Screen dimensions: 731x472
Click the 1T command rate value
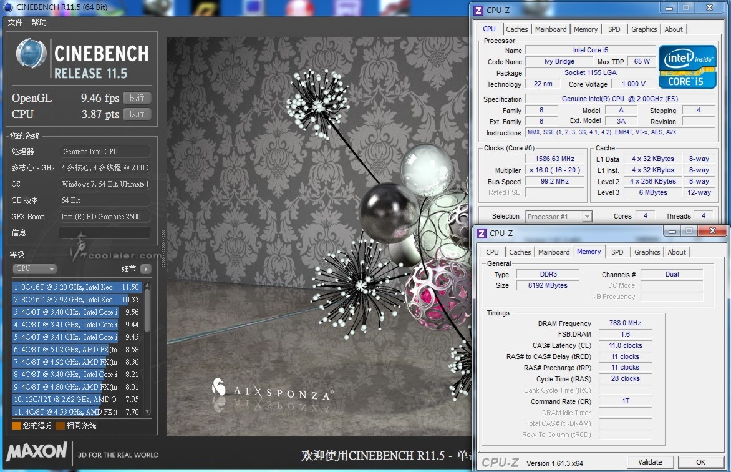(x=625, y=401)
